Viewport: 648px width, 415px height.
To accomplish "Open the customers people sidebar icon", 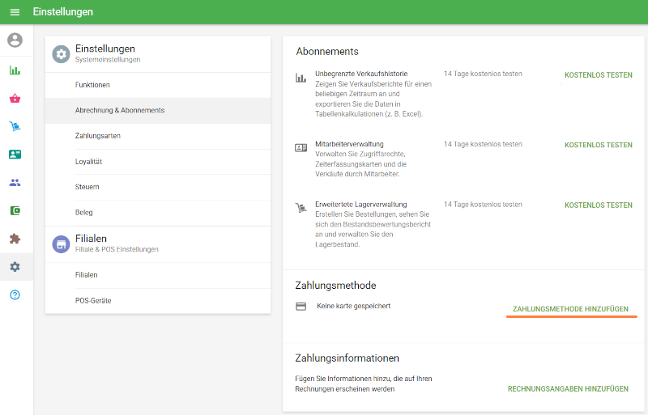I will click(x=15, y=183).
